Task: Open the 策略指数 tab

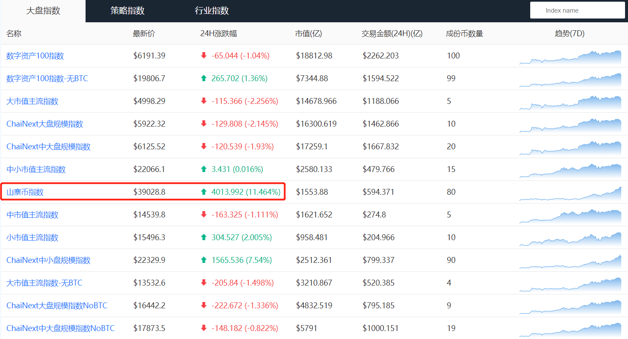Action: 127,11
